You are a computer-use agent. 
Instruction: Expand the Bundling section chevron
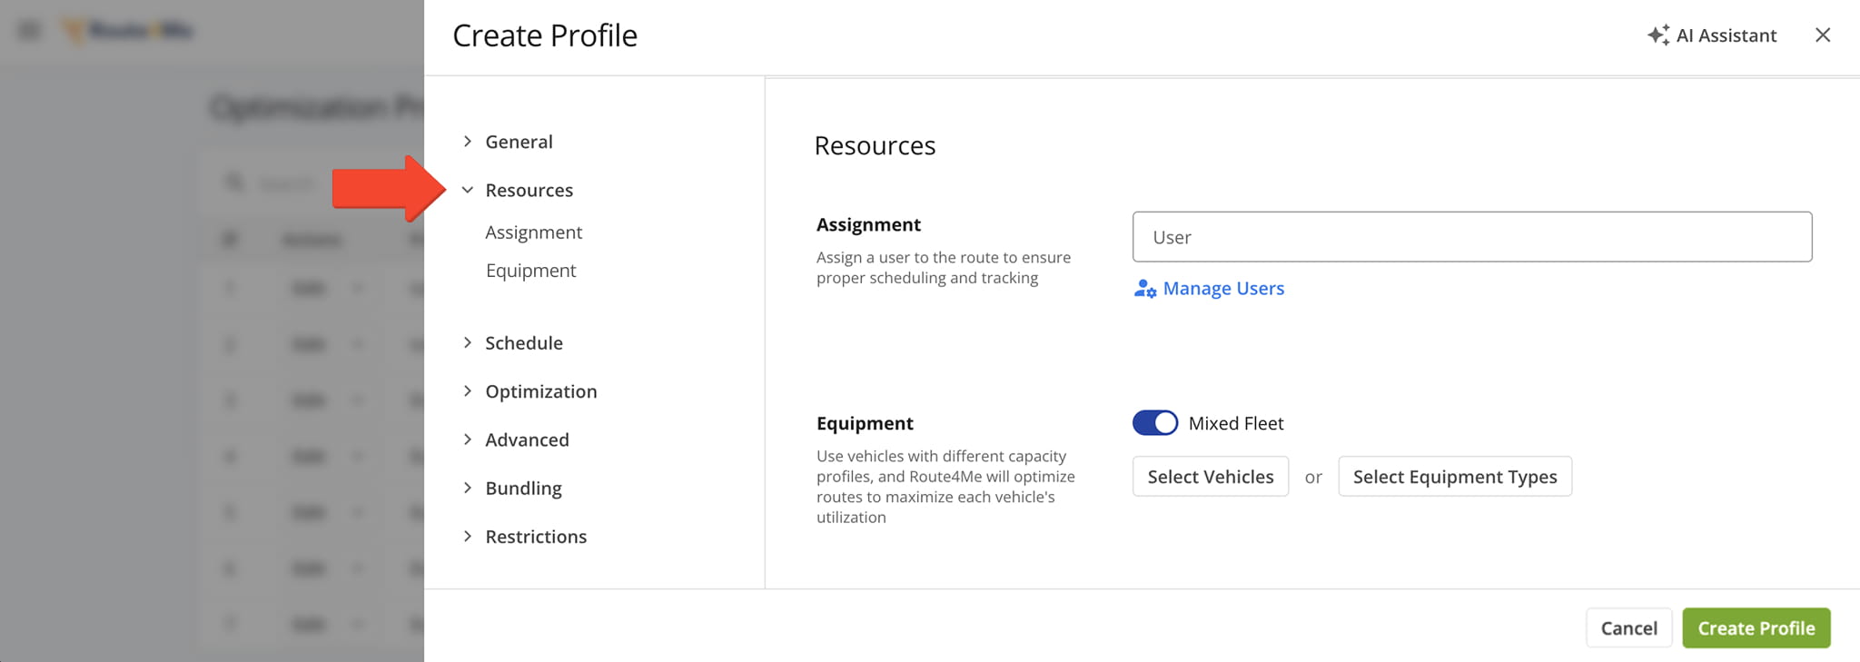[x=467, y=488]
